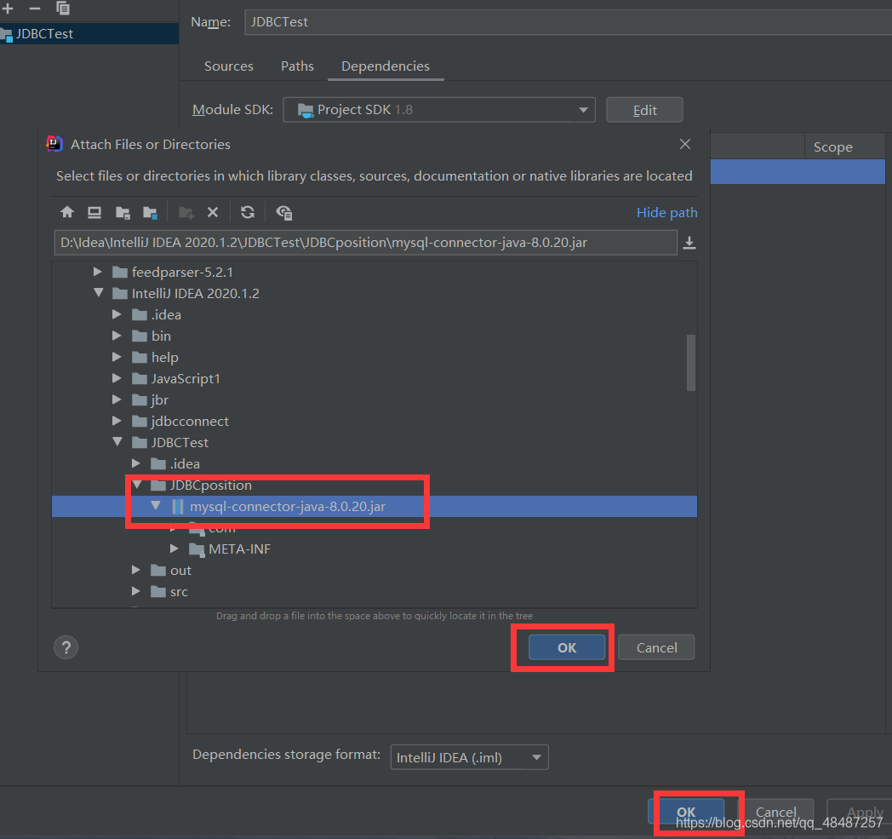
Task: Select the JDBCposition folder row
Action: coord(375,485)
